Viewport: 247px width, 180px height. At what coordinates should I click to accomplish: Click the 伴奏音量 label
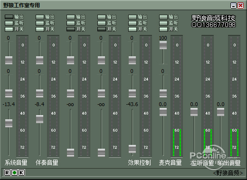click(x=47, y=163)
